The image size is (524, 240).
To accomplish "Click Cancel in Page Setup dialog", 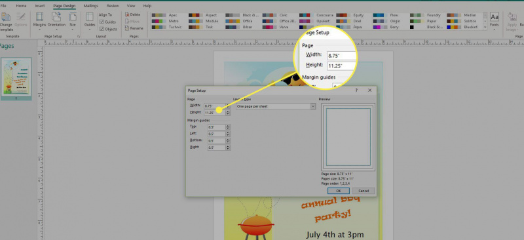I will pyautogui.click(x=364, y=190).
